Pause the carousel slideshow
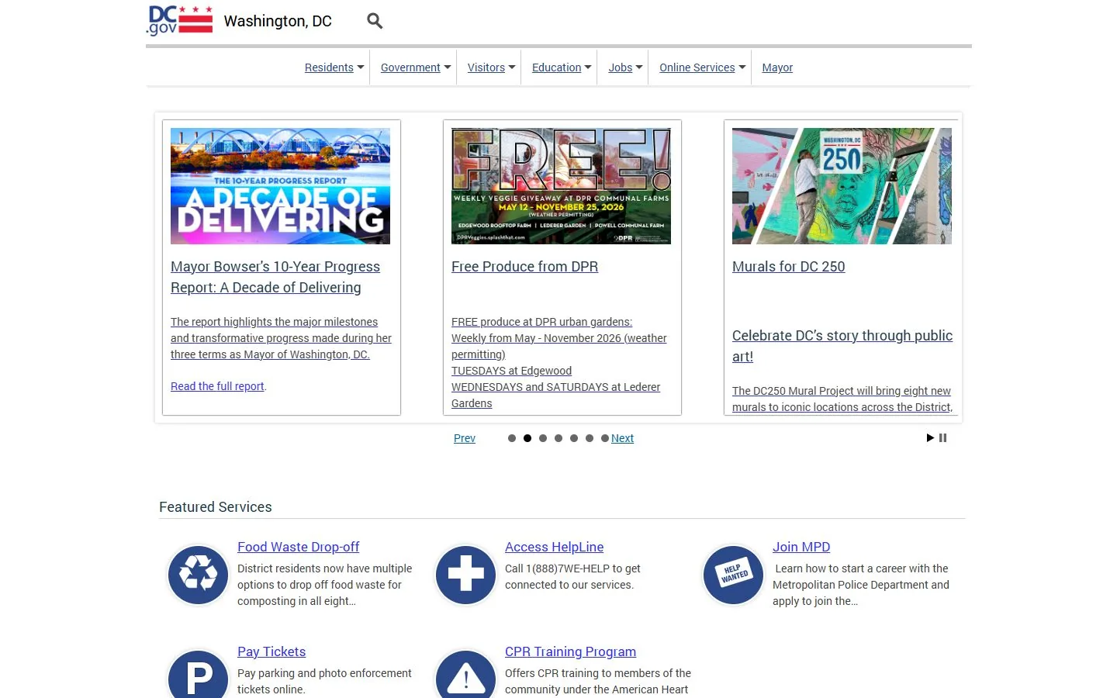Image resolution: width=1117 pixels, height=698 pixels. [x=943, y=438]
